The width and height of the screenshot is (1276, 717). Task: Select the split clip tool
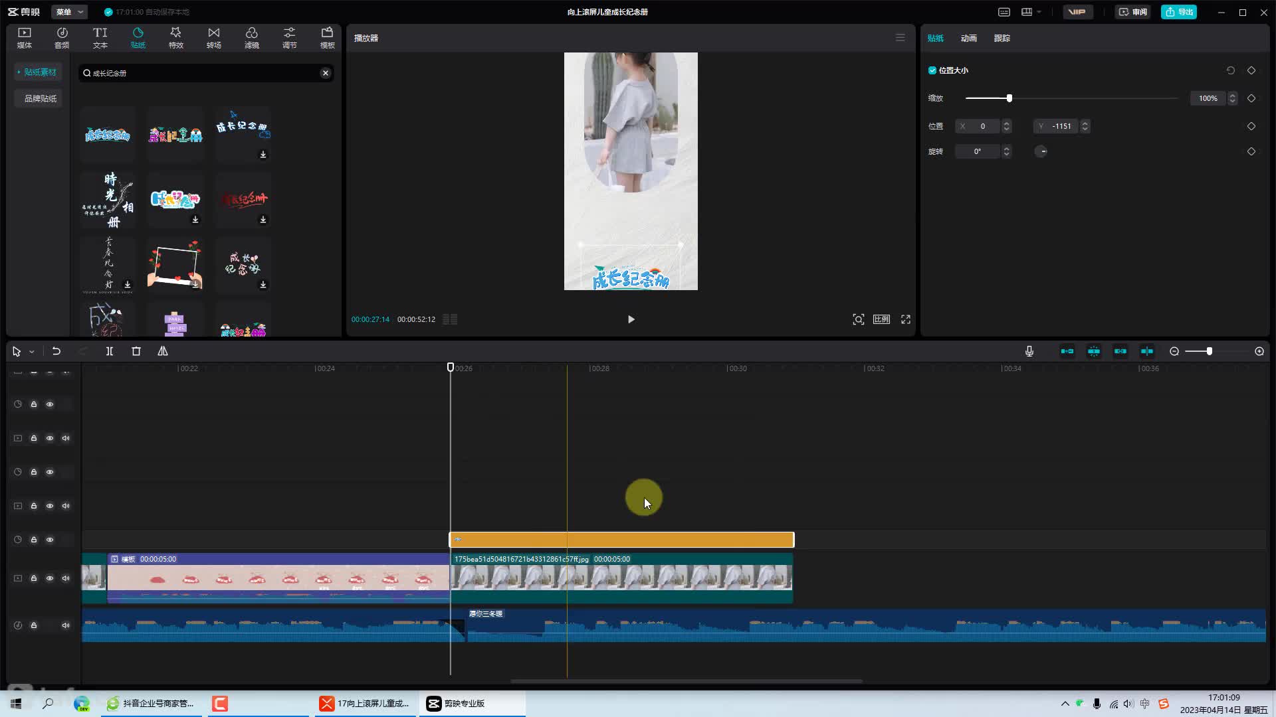pos(110,351)
